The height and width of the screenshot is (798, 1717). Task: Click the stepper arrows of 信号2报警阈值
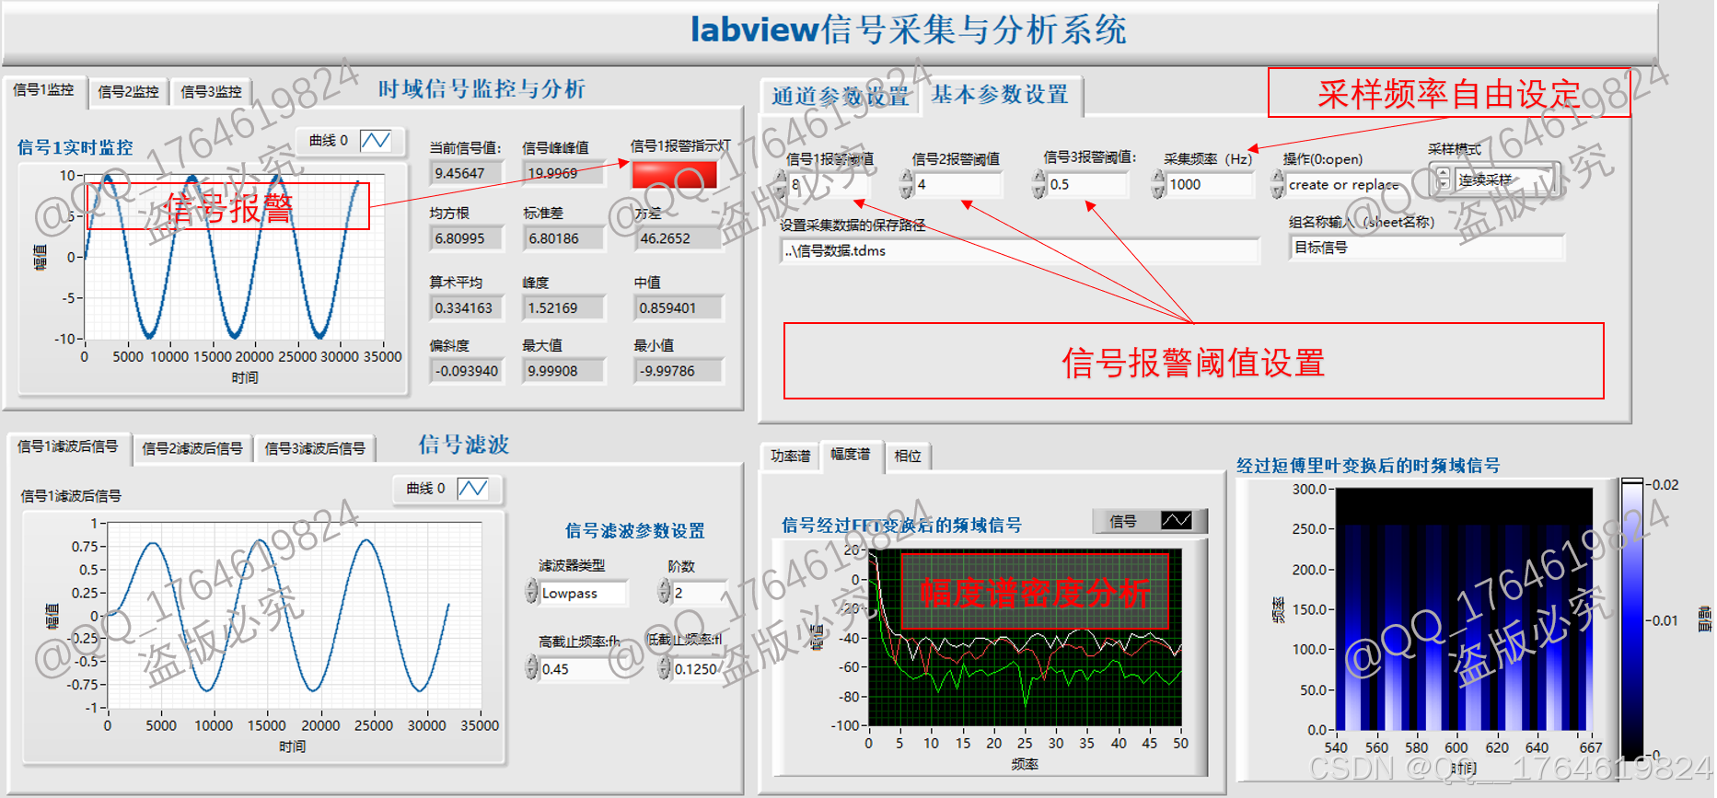[x=906, y=184]
